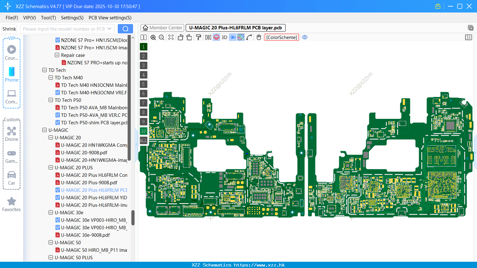The width and height of the screenshot is (477, 268).
Task: Rotate board clockwise
Action: pyautogui.click(x=189, y=37)
